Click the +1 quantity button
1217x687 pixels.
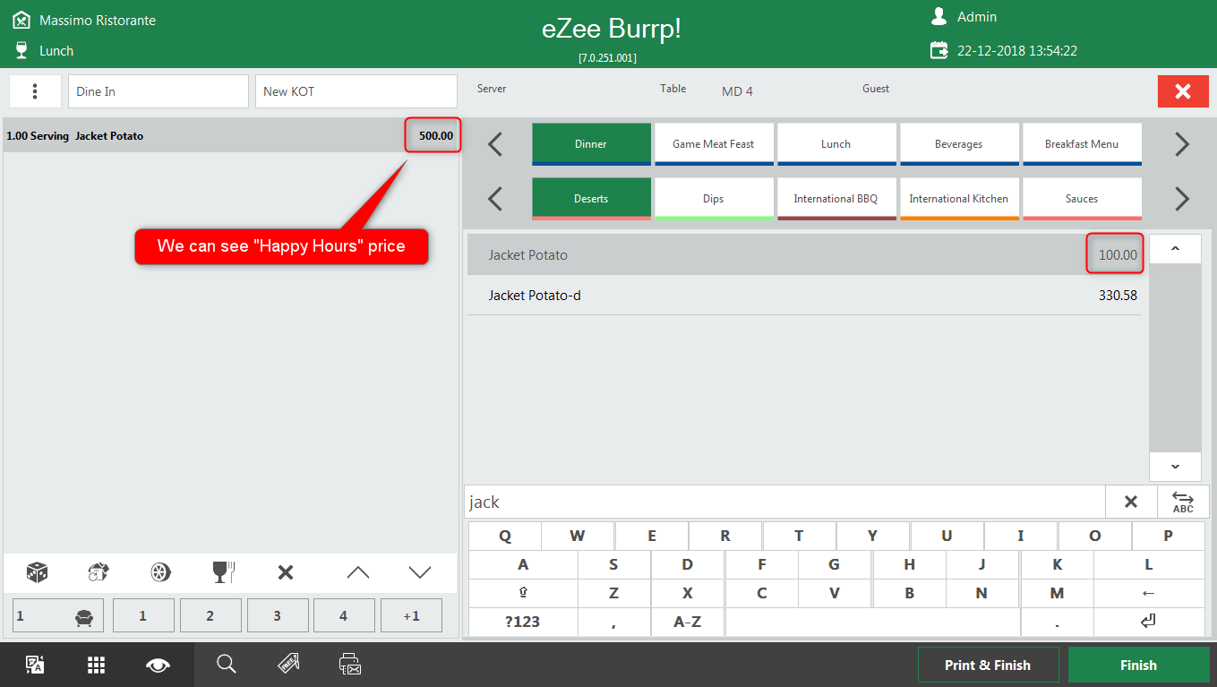(411, 615)
